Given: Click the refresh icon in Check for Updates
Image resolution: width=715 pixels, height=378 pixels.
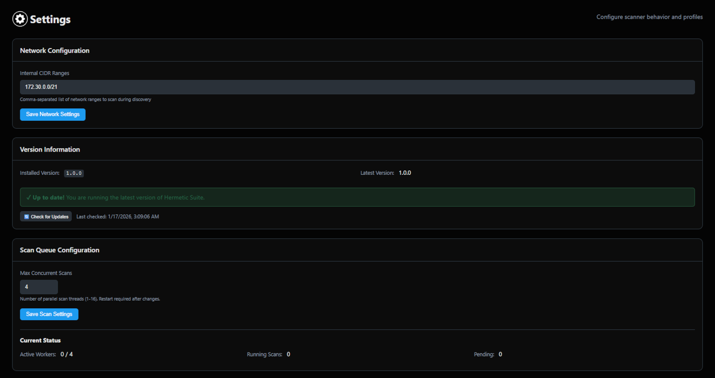Looking at the screenshot, I should pos(26,217).
